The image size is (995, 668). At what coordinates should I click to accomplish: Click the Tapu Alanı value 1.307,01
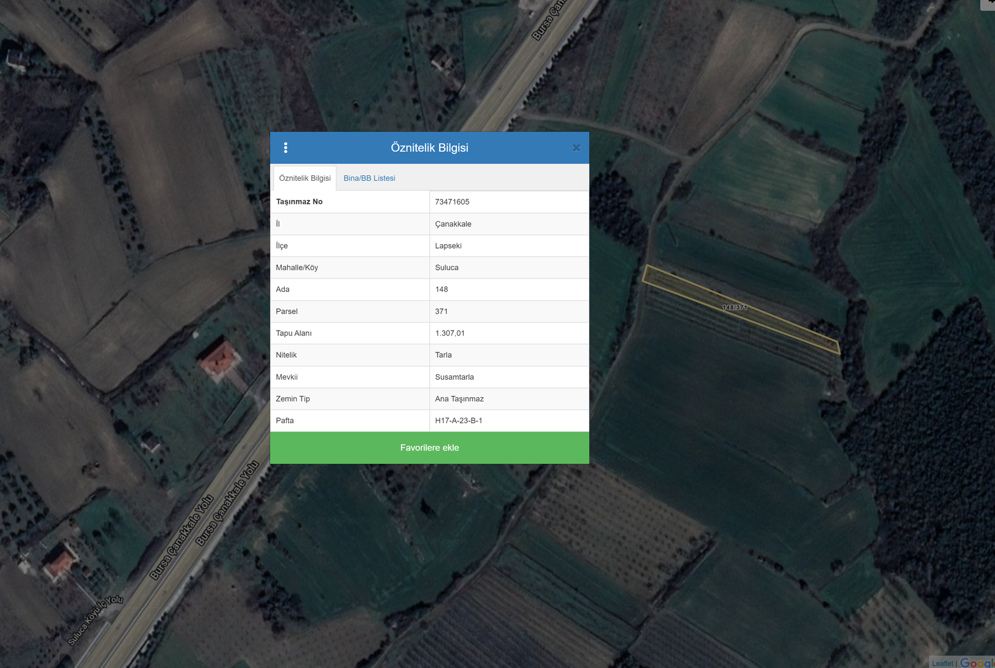click(x=450, y=333)
